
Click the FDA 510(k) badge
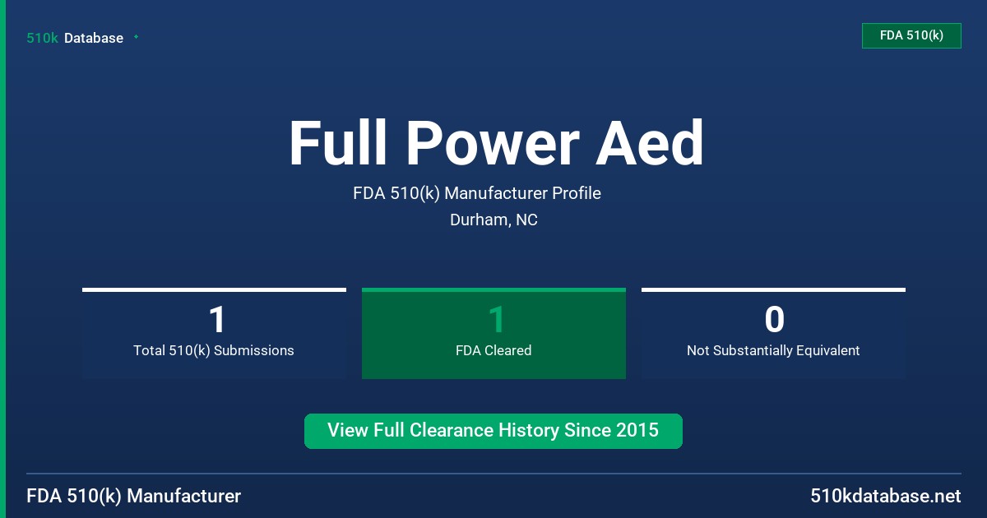[911, 35]
